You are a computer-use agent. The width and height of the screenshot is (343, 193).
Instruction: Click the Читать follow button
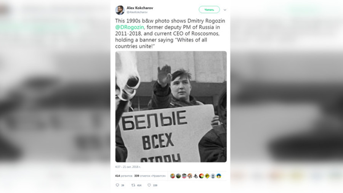point(209,10)
